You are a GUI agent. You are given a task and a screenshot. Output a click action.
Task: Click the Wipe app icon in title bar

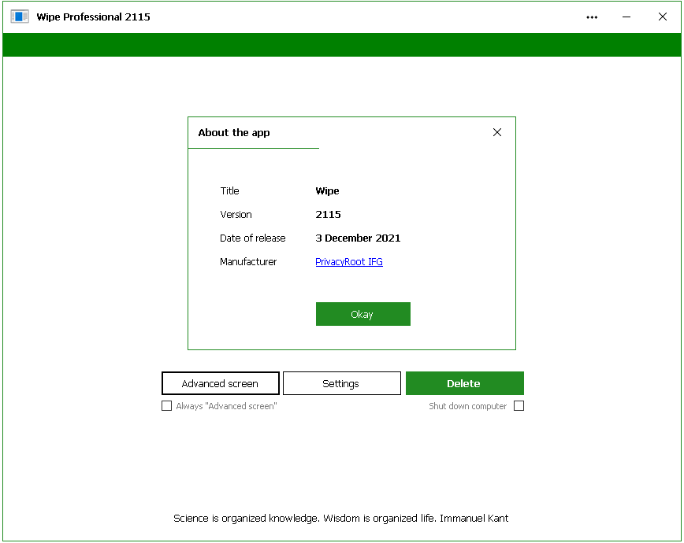(x=20, y=17)
